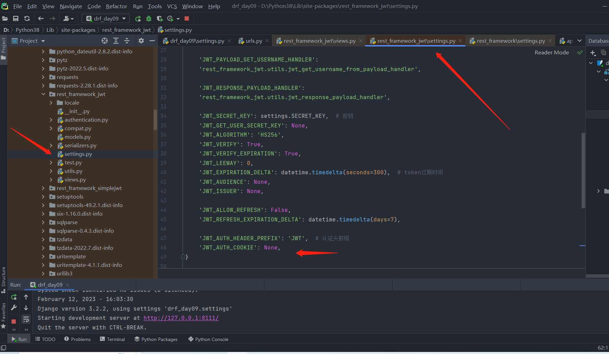
Task: Click the duplicate icon in Database panel
Action: pos(604,53)
